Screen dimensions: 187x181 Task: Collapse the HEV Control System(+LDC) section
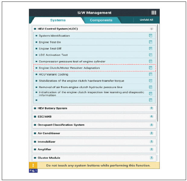tap(151, 29)
